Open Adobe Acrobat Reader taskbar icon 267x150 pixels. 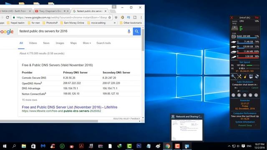click(x=81, y=146)
